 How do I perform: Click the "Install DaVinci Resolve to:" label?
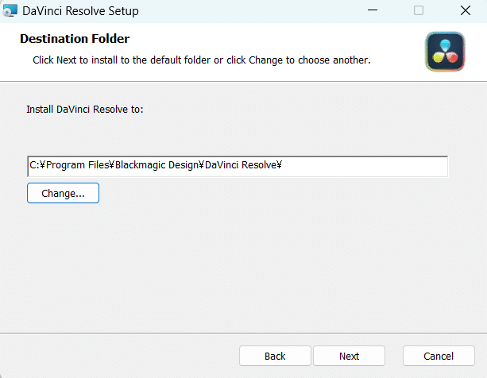click(x=85, y=110)
